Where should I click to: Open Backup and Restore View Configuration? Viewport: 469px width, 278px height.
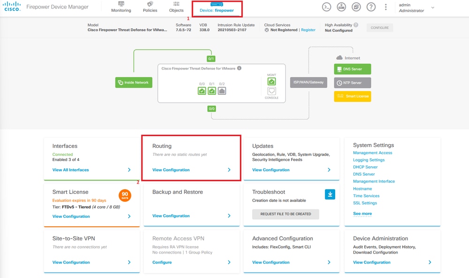point(171,216)
